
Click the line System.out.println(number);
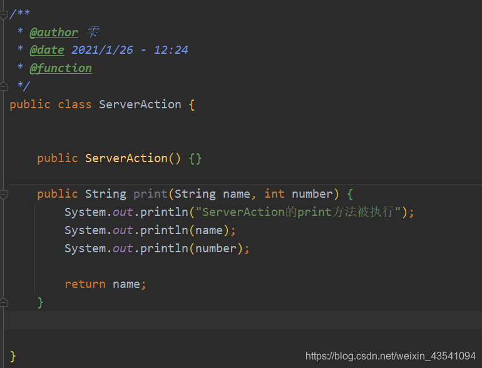pos(156,248)
